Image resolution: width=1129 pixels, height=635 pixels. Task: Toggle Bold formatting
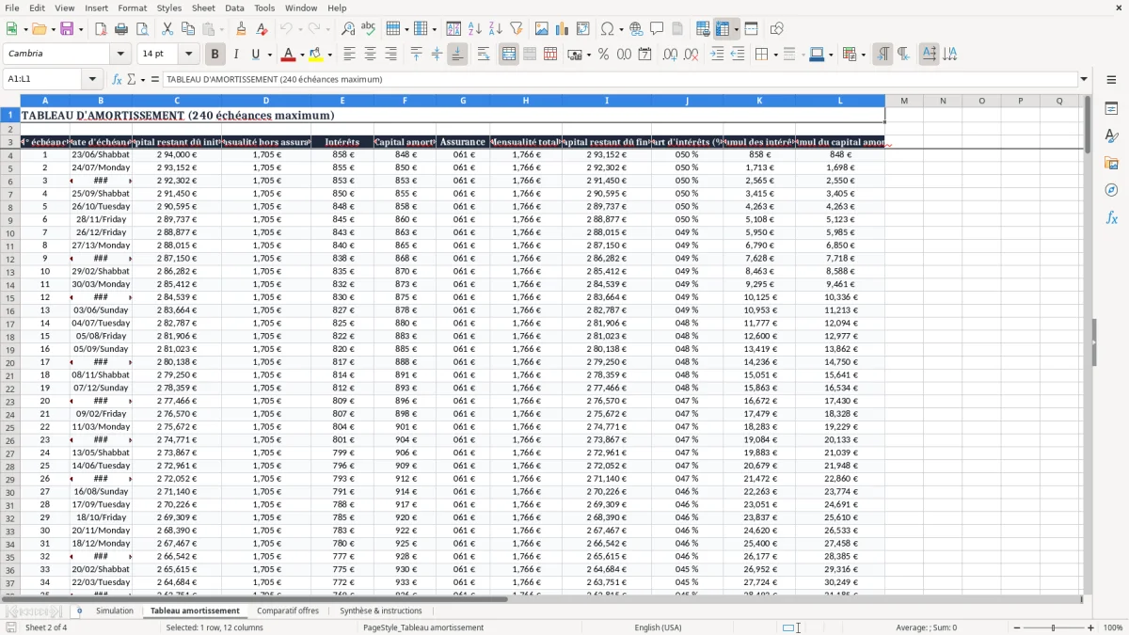pos(215,55)
